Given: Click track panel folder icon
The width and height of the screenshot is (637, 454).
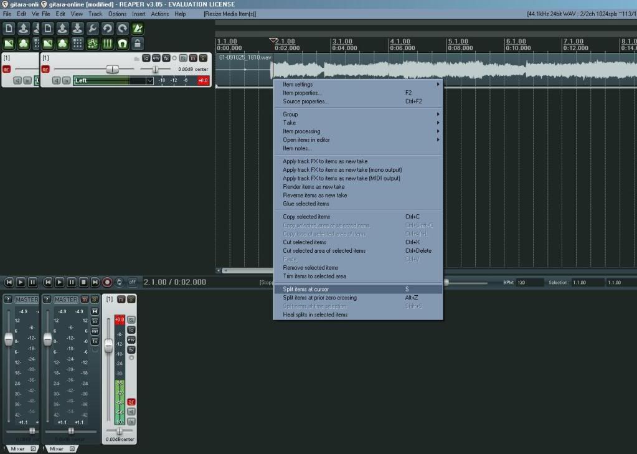Looking at the screenshot, I should [136, 59].
